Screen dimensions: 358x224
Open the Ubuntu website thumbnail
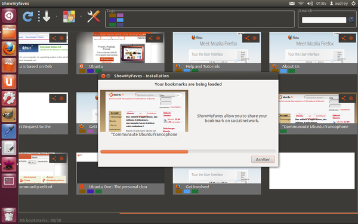point(121,48)
